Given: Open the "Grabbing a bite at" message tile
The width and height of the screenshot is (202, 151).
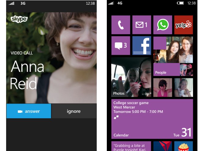Looking at the screenshot, I should point(131,146).
